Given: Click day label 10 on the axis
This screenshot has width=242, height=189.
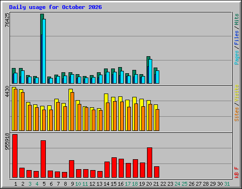Looking at the screenshot, I should 78,184.
